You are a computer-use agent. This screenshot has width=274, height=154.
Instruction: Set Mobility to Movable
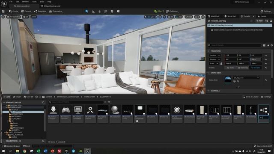(x=256, y=68)
